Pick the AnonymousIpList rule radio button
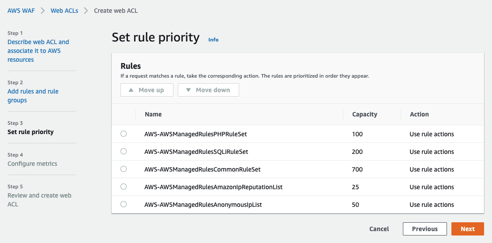 point(124,204)
